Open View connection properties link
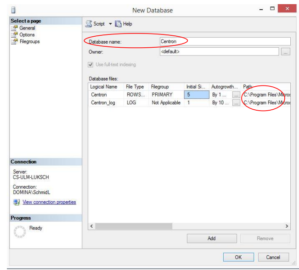Screen dimensions: 299x270 coord(49,202)
